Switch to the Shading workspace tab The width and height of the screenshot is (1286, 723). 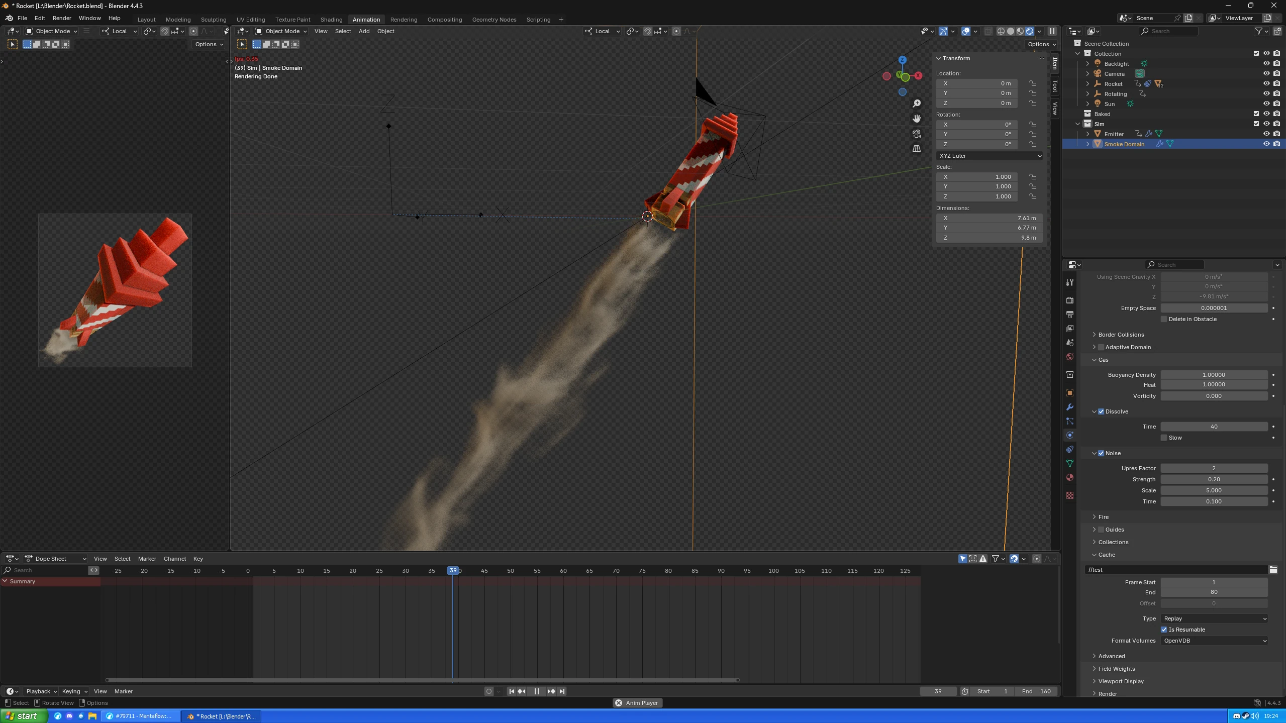pyautogui.click(x=331, y=20)
